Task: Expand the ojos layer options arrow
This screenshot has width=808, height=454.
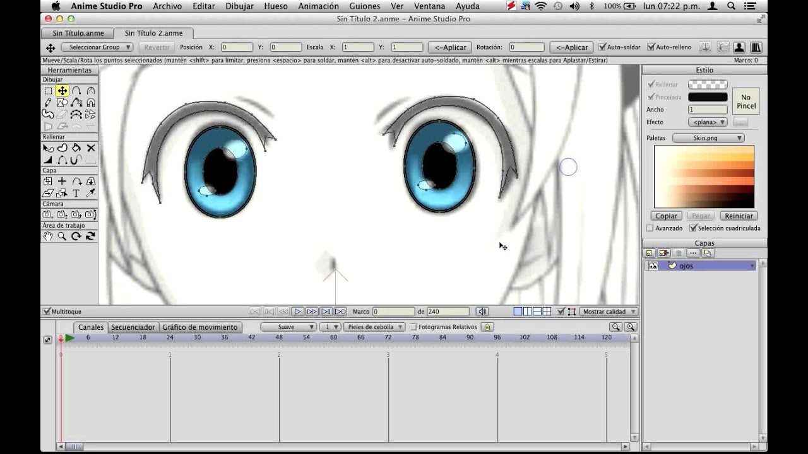Action: [752, 267]
